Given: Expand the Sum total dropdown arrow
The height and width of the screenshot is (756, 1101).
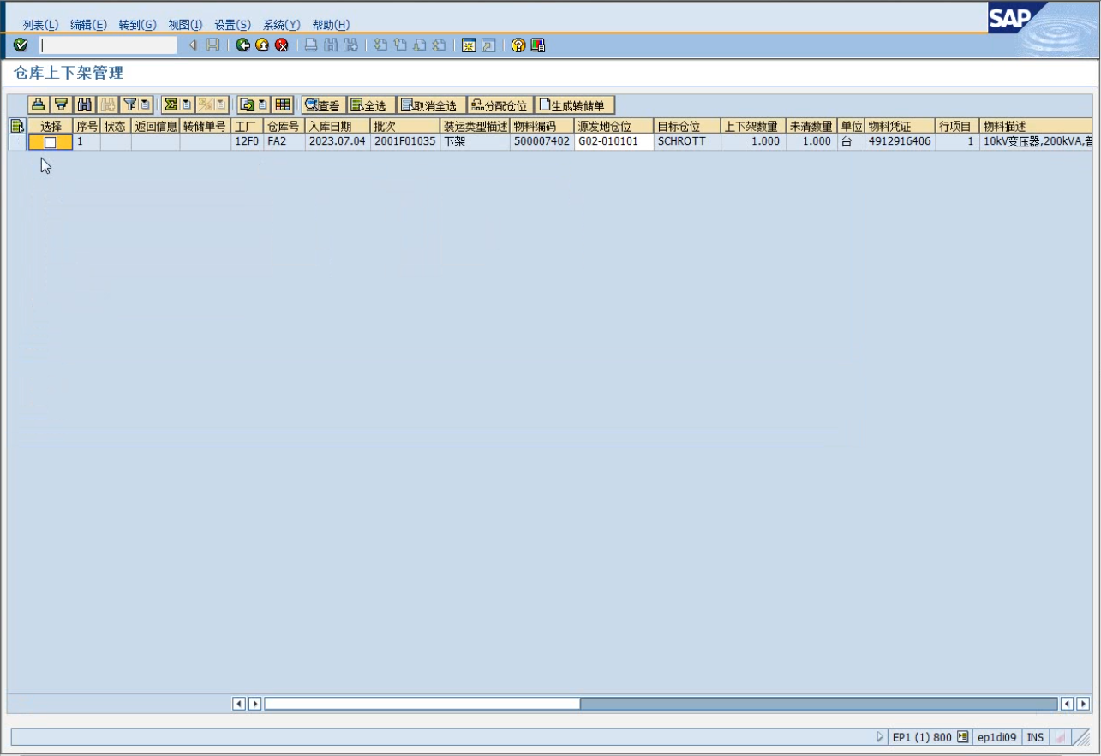Looking at the screenshot, I should click(x=187, y=105).
